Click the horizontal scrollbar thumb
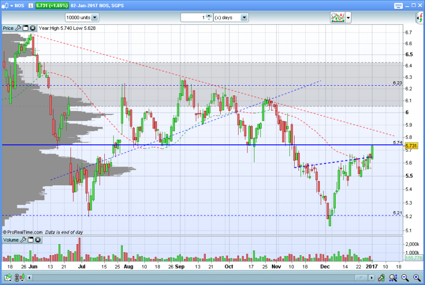Viewport: 425px width, 285px height. [x=361, y=278]
